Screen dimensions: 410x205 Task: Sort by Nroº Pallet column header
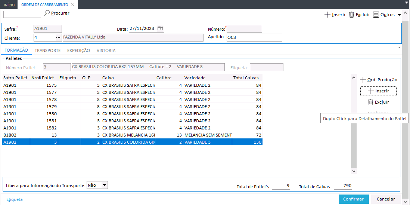point(44,78)
